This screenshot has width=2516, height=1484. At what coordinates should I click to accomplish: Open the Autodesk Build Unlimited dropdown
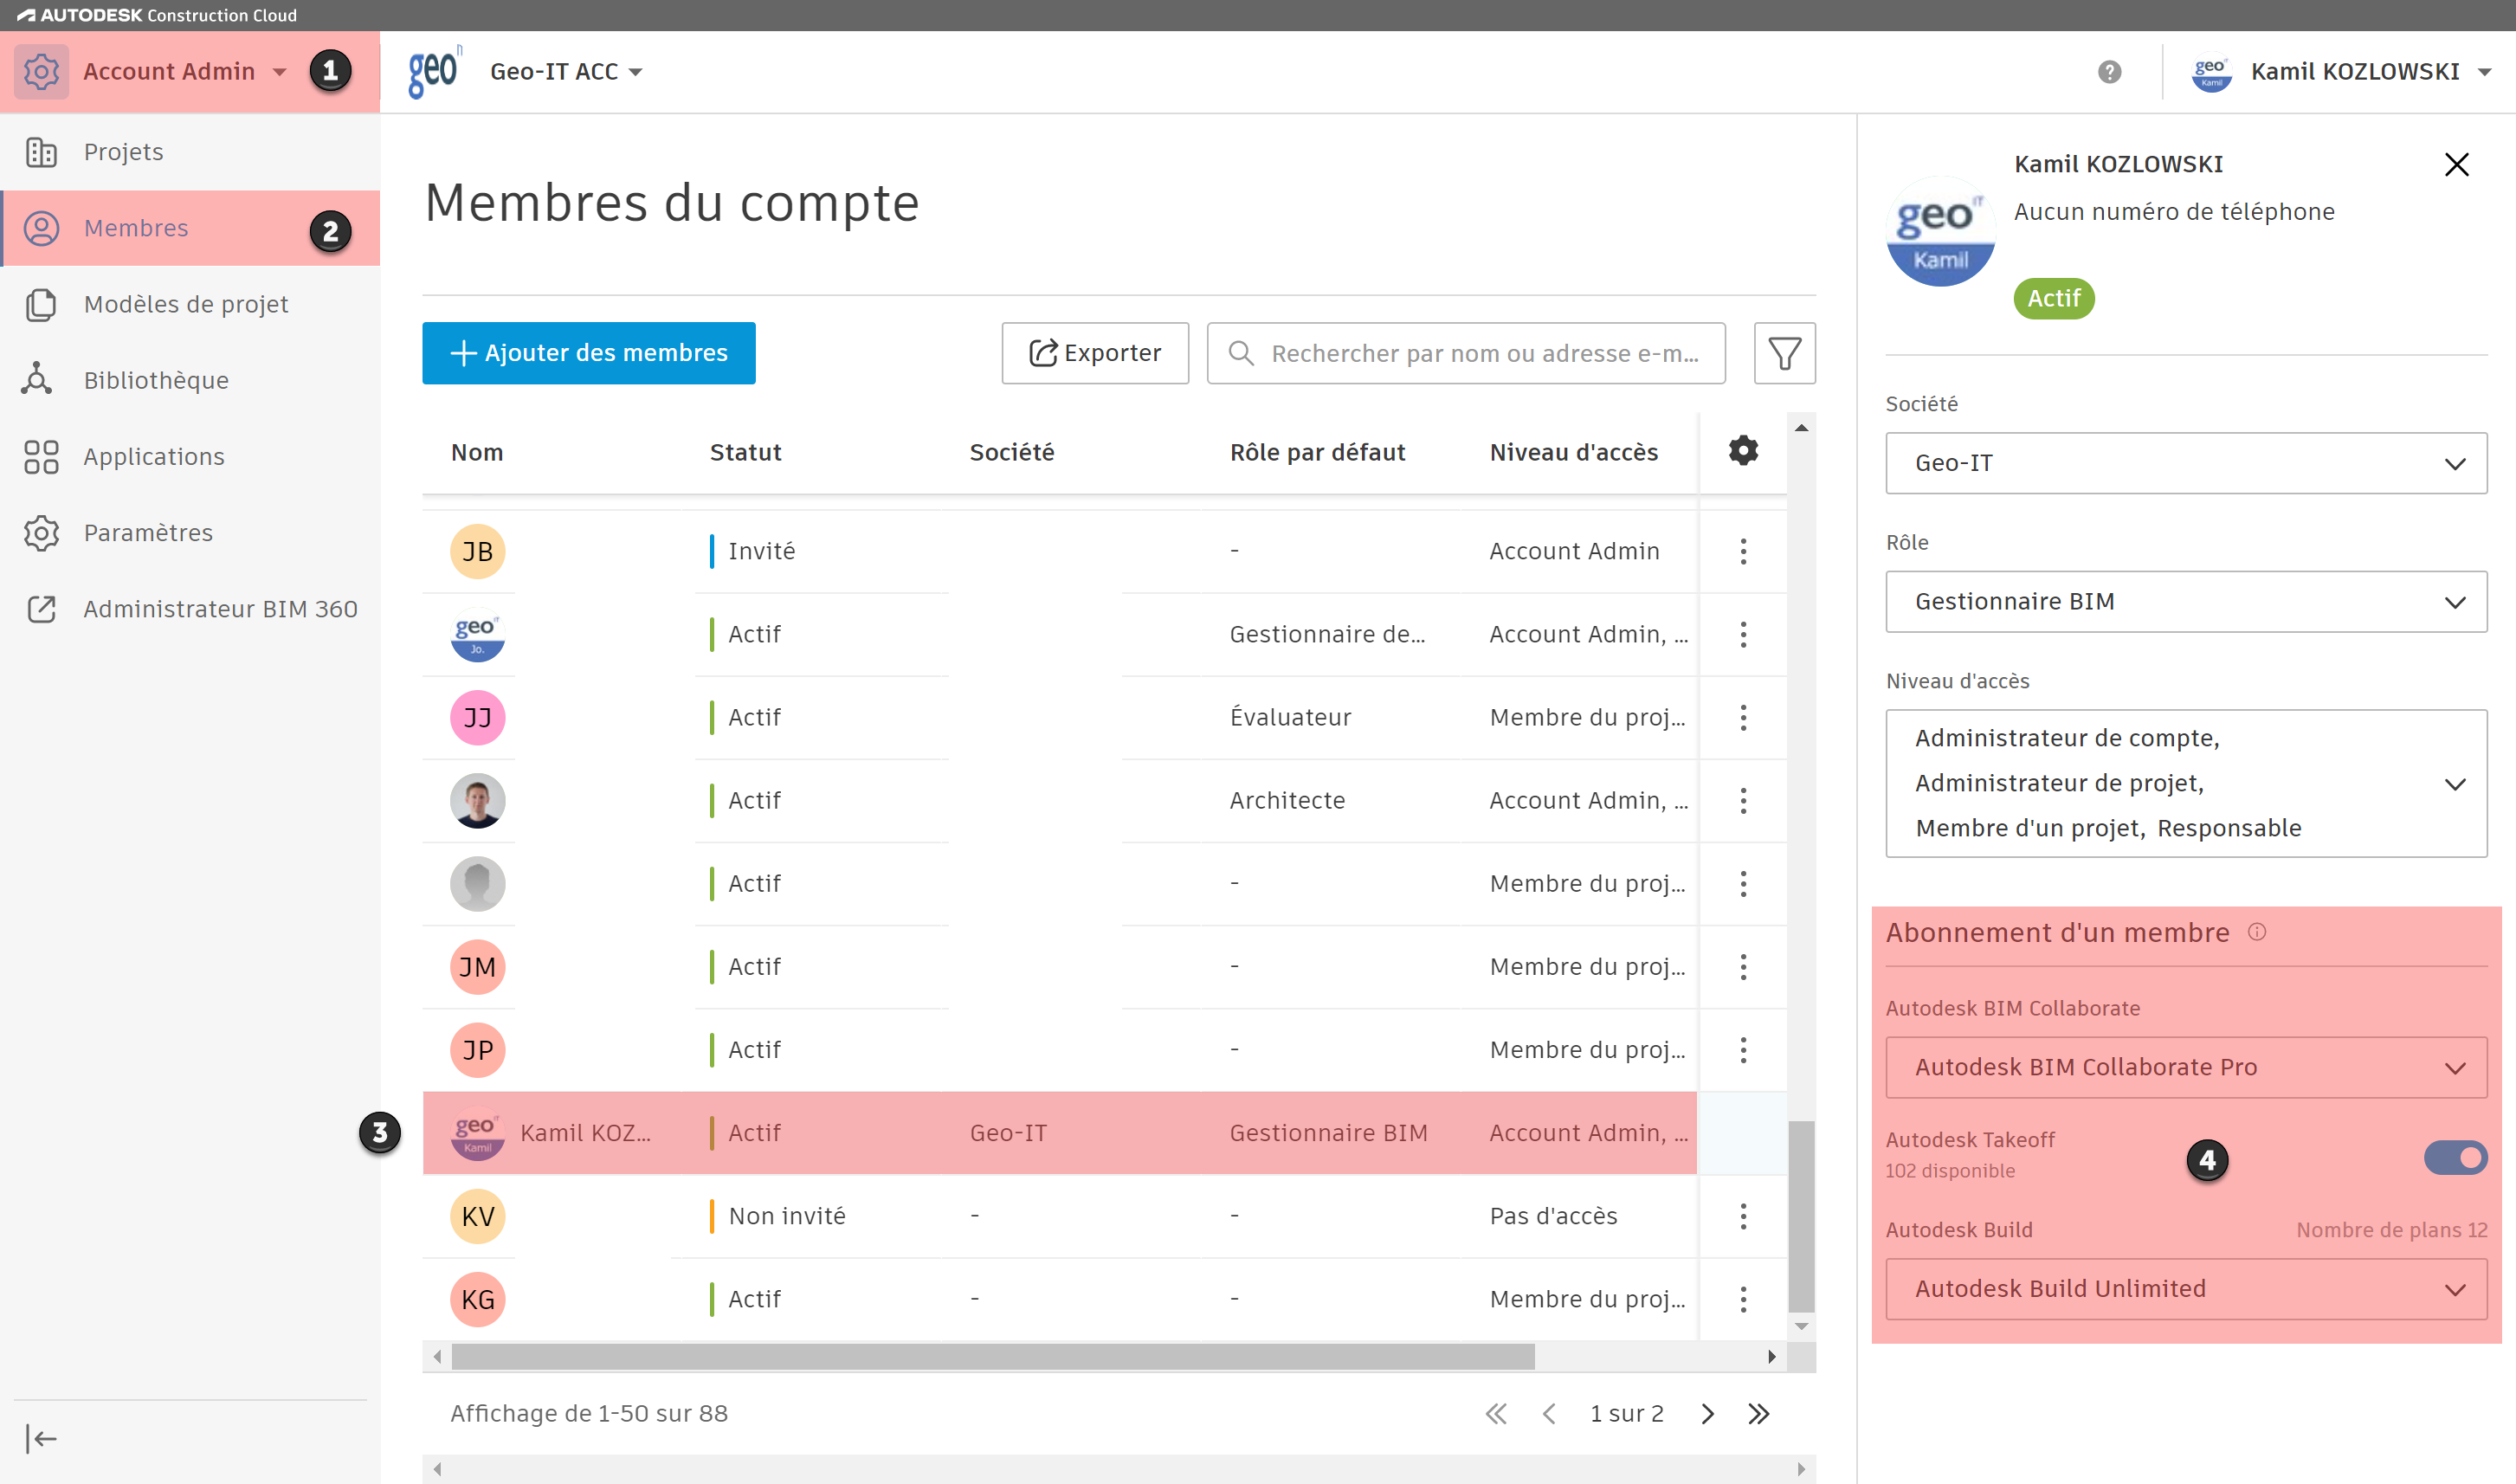2185,1289
